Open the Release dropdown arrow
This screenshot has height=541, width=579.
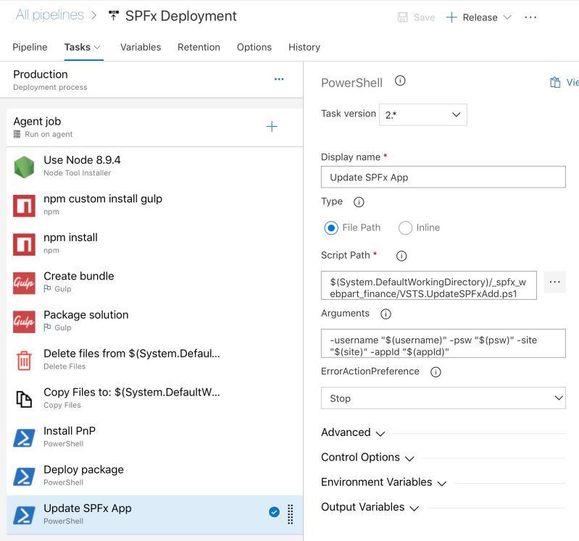[x=507, y=17]
